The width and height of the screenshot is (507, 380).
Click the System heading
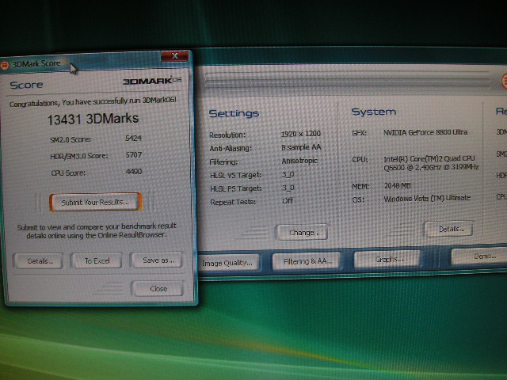(373, 112)
